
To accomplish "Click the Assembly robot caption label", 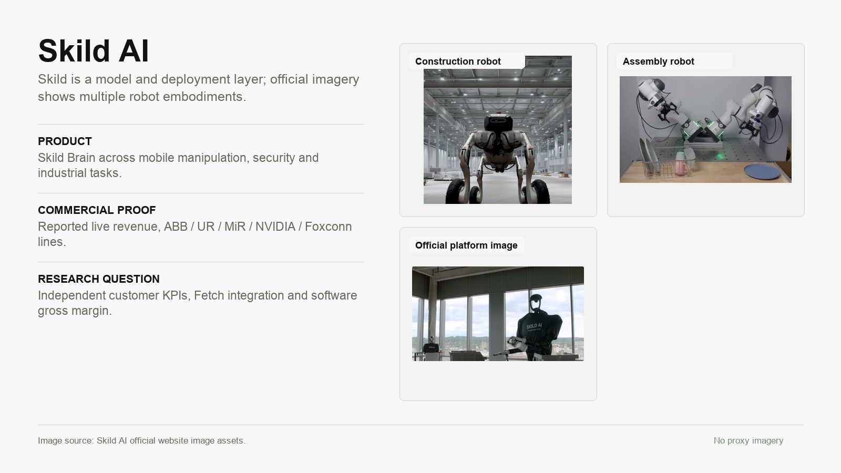I will point(658,61).
